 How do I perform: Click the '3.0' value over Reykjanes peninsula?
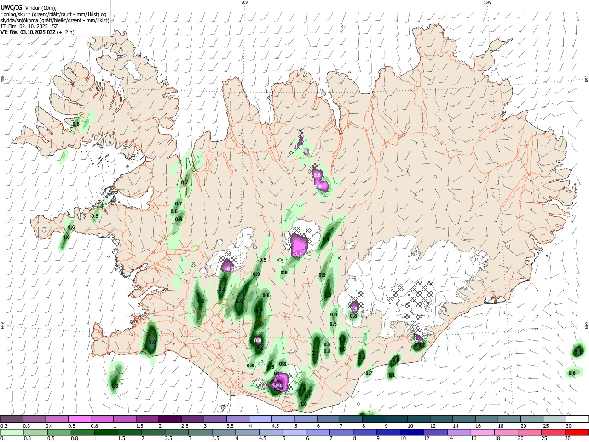pyautogui.click(x=153, y=343)
